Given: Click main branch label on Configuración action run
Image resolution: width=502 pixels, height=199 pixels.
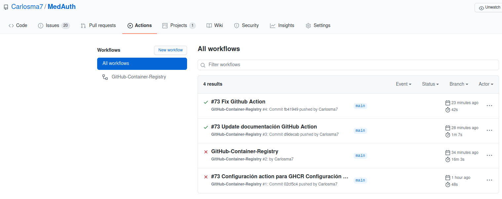Looking at the screenshot, I should click(360, 180).
